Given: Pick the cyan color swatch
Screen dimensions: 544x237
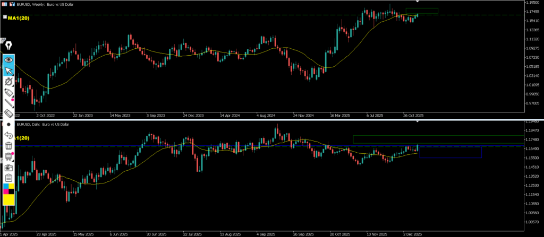Looking at the screenshot, I should click(6, 186).
